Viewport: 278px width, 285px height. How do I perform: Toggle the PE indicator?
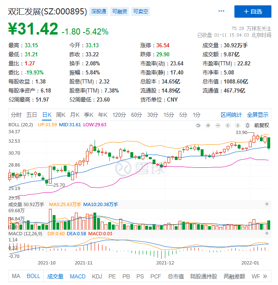coord(112,276)
